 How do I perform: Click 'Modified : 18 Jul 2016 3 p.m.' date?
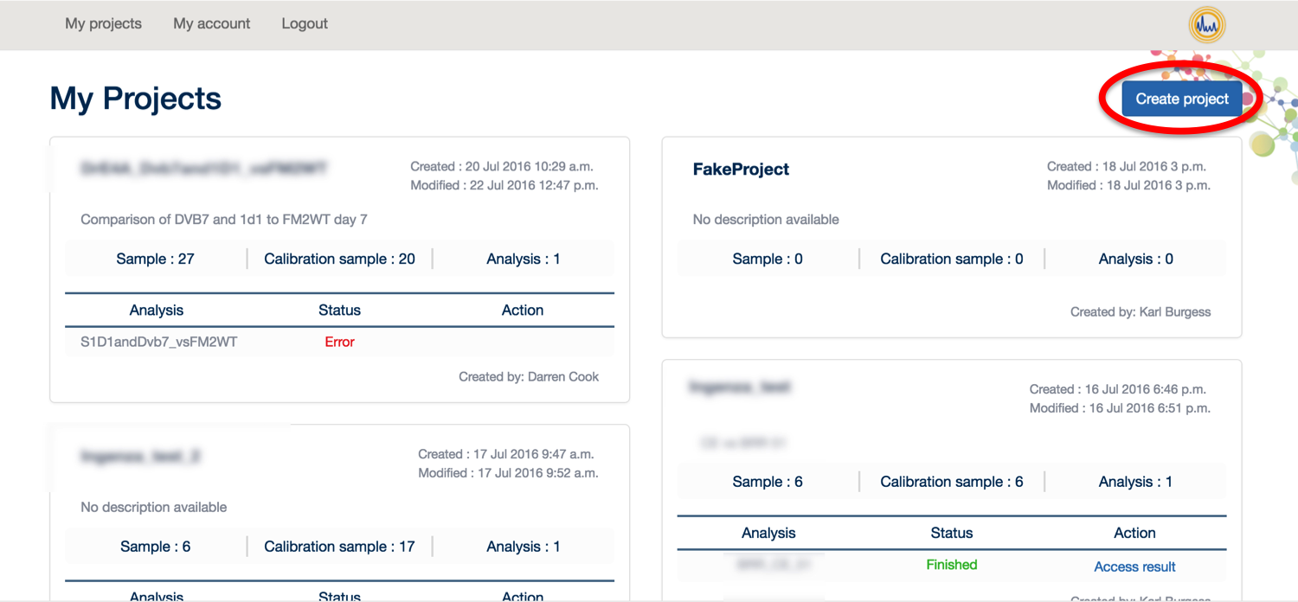click(x=1128, y=185)
